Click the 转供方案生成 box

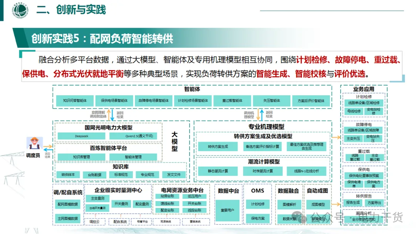point(218,146)
